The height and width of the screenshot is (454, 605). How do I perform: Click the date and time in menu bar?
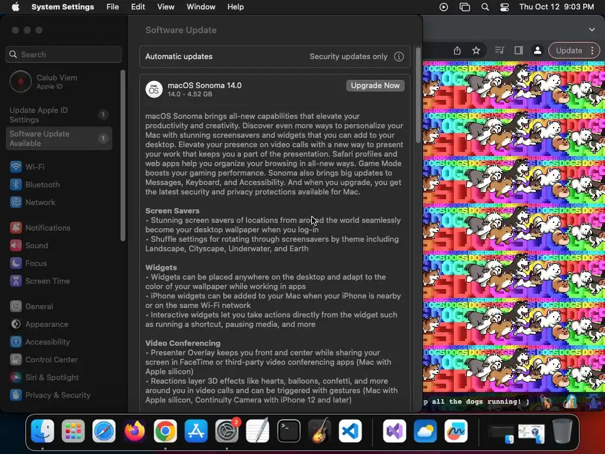(557, 7)
